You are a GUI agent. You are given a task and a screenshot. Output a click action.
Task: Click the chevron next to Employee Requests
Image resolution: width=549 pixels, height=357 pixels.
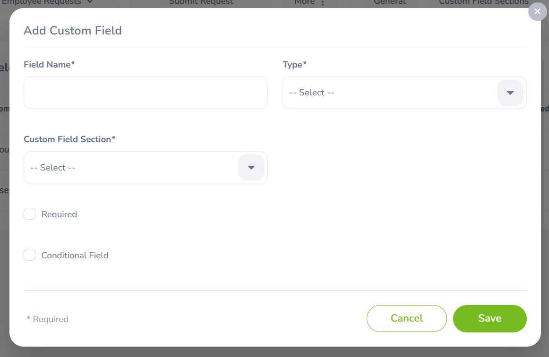pyautogui.click(x=90, y=2)
